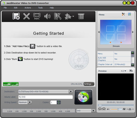Click the menu templates icon in Menu panel
The width and height of the screenshot is (137, 118).
tap(129, 14)
